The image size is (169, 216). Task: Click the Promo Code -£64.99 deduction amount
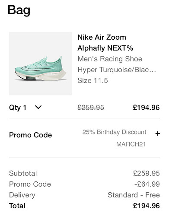pos(147,184)
